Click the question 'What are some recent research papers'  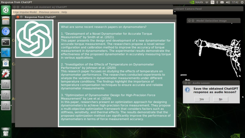click(x=104, y=27)
